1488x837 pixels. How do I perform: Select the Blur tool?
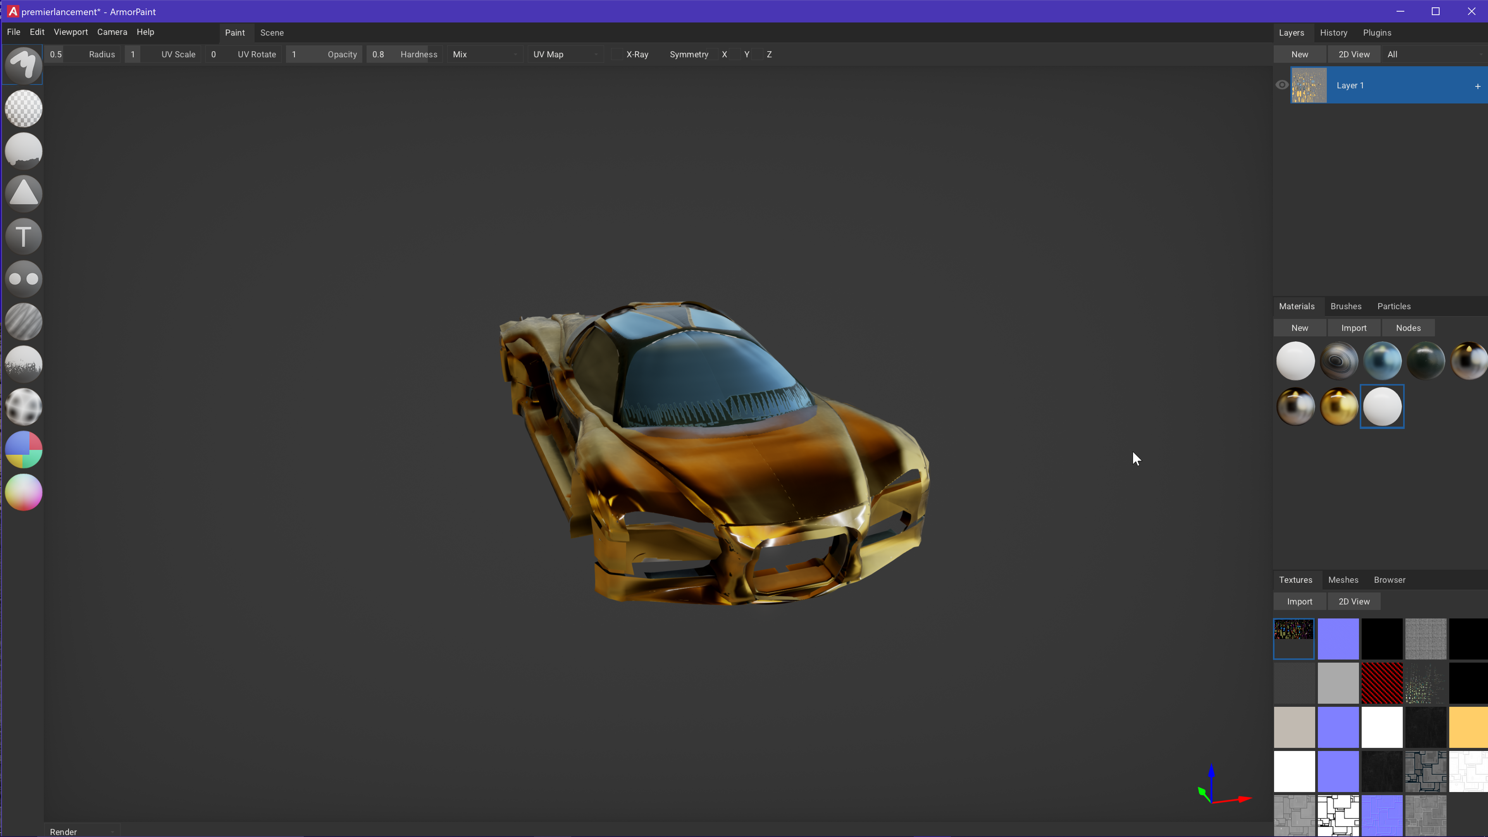coord(24,322)
